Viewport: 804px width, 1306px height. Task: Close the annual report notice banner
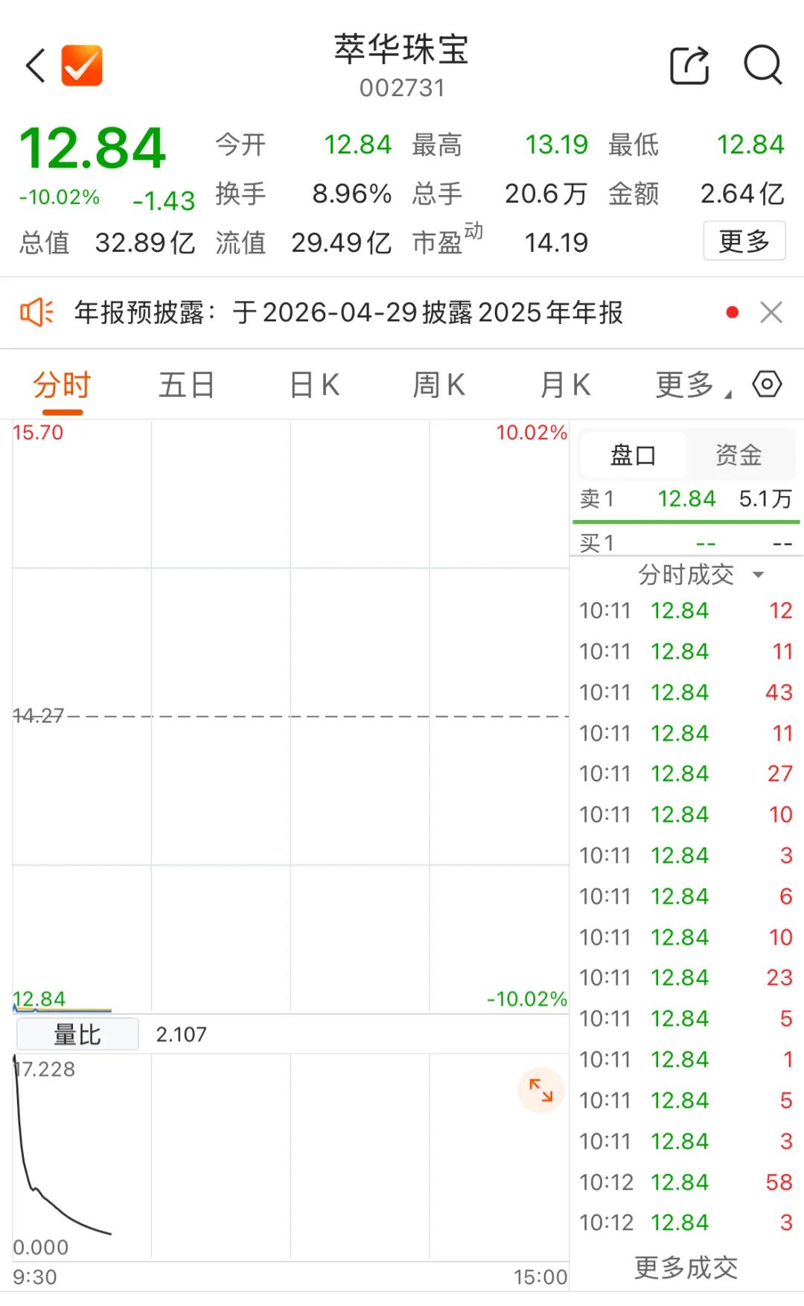(771, 312)
